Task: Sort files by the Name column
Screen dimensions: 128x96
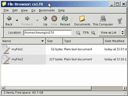Action: 23,41
